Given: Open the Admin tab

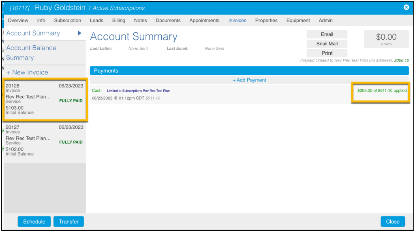Looking at the screenshot, I should 325,20.
